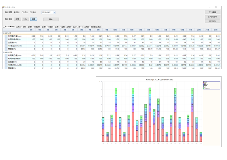
Task: Click the 0時 column header
Action: coord(31,30)
